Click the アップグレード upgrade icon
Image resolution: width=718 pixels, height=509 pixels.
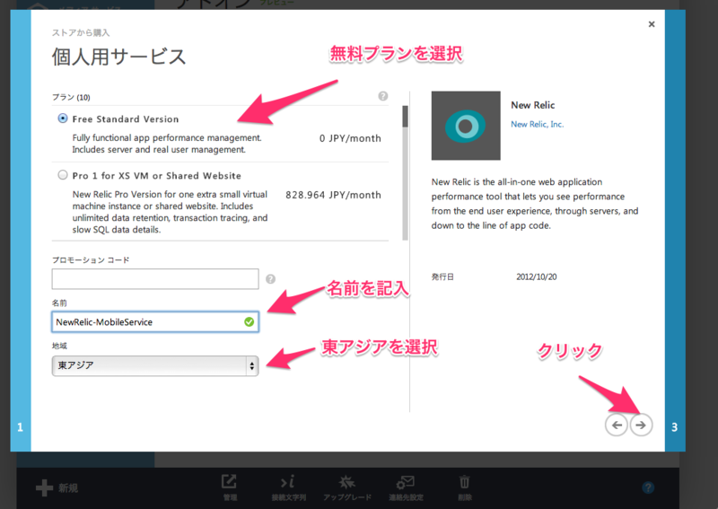347,482
